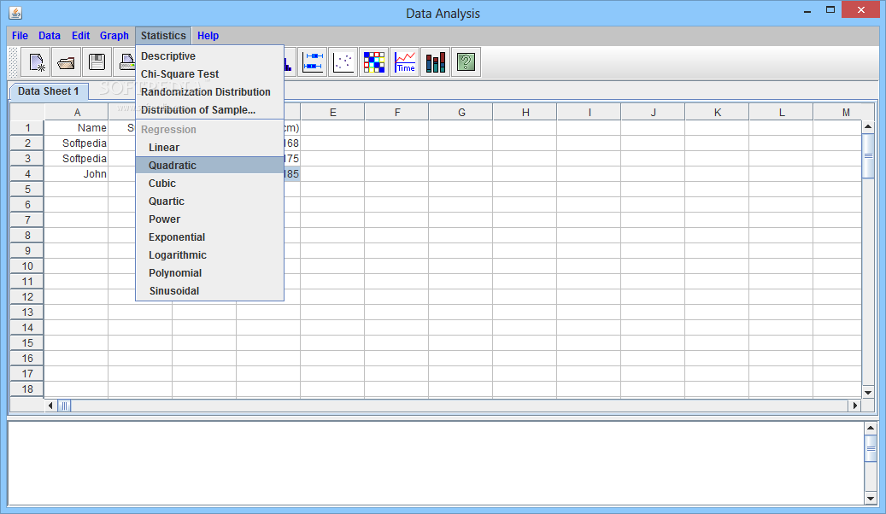Click the cell containing 'John'
Screen dimensions: 886x514
76,174
